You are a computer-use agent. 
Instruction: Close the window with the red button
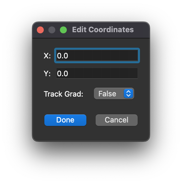coord(40,30)
